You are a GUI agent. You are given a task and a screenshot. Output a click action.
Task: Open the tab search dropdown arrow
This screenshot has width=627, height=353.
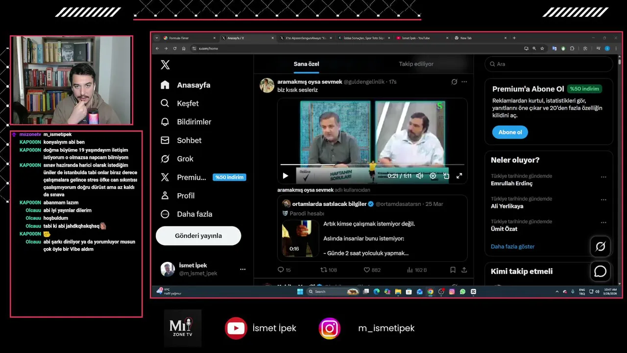click(x=157, y=38)
